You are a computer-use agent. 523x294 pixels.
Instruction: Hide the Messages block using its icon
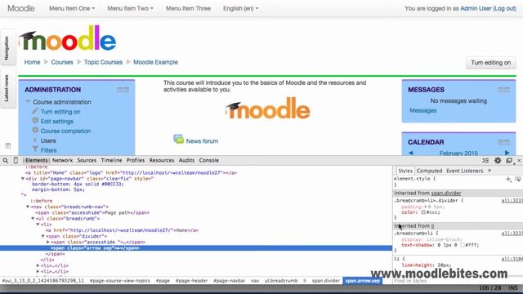click(500, 90)
